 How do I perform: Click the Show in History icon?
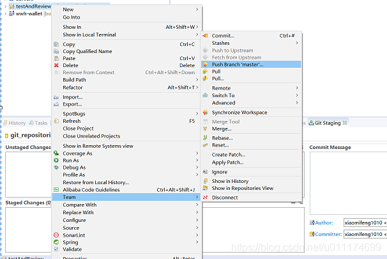pyautogui.click(x=205, y=181)
